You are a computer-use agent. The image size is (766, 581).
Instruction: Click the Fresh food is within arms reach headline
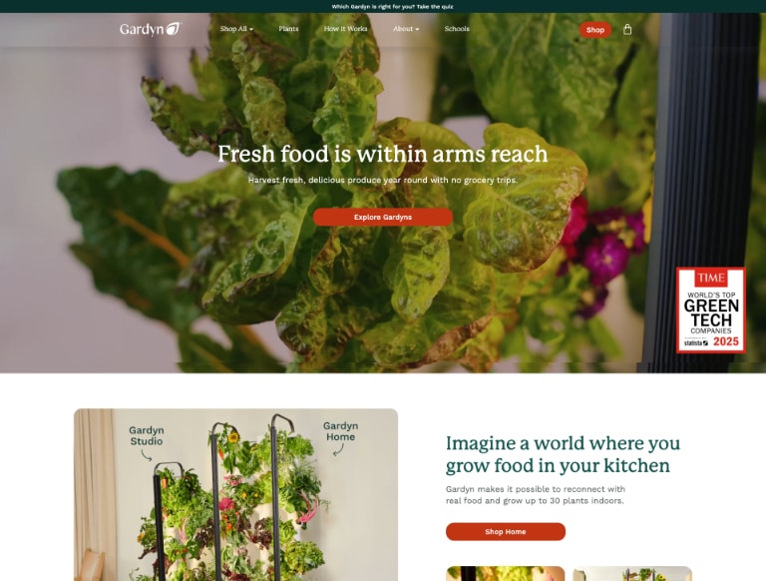(x=383, y=154)
